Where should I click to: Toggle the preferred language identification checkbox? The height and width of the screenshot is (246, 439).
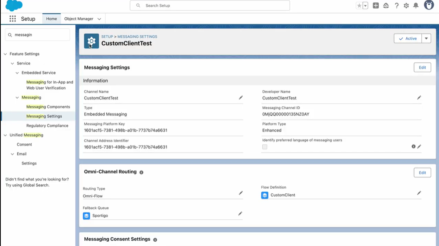pos(265,147)
